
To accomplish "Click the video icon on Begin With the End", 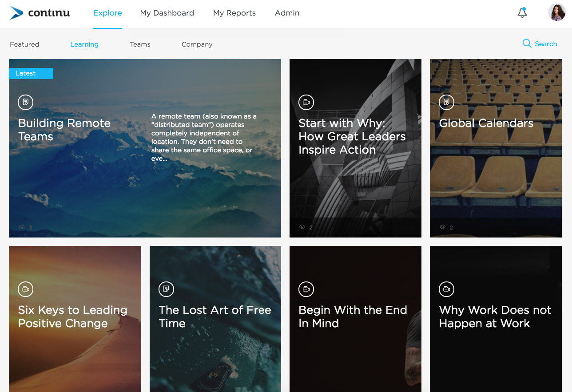I will 306,289.
